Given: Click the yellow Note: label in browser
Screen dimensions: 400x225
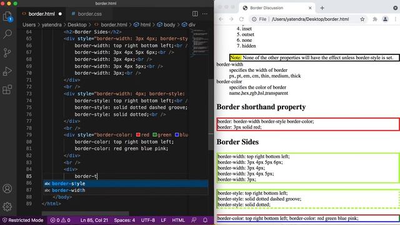Looking at the screenshot, I should 236,57.
